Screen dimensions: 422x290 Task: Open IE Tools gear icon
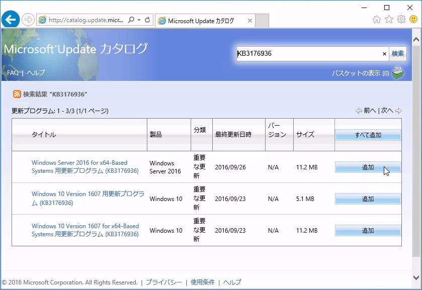pos(401,20)
